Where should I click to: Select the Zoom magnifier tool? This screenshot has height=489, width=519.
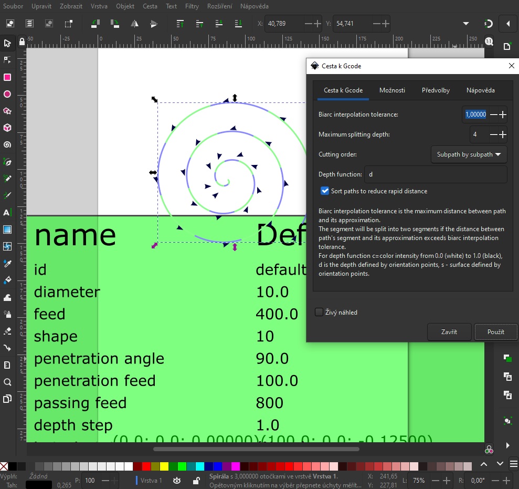tap(7, 382)
